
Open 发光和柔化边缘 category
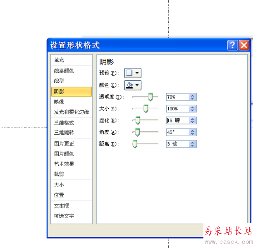pyautogui.click(x=72, y=112)
